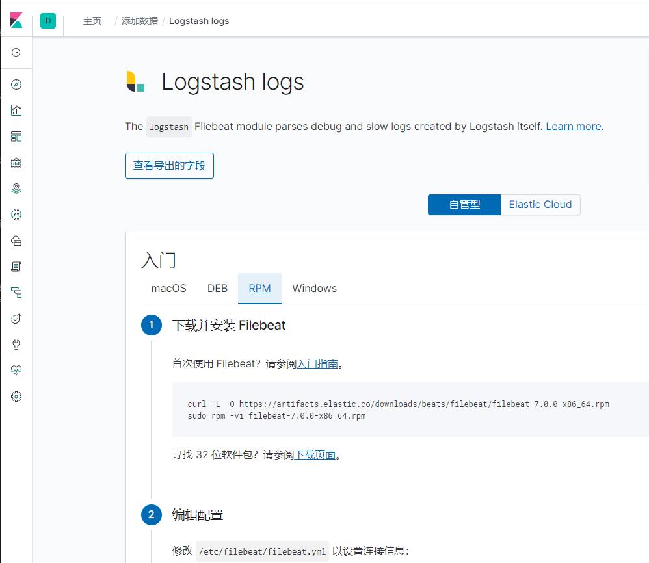649x563 pixels.
Task: Go to Visualize in the sidebar
Action: (16, 111)
